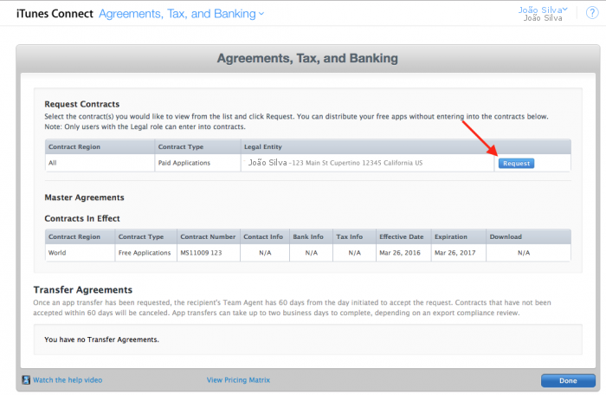The height and width of the screenshot is (395, 606).
Task: Click the Free Applications contract type cell
Action: [145, 253]
